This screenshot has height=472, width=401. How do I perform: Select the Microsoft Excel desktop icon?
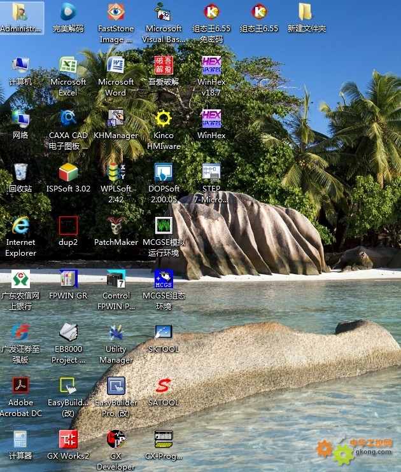tap(68, 66)
